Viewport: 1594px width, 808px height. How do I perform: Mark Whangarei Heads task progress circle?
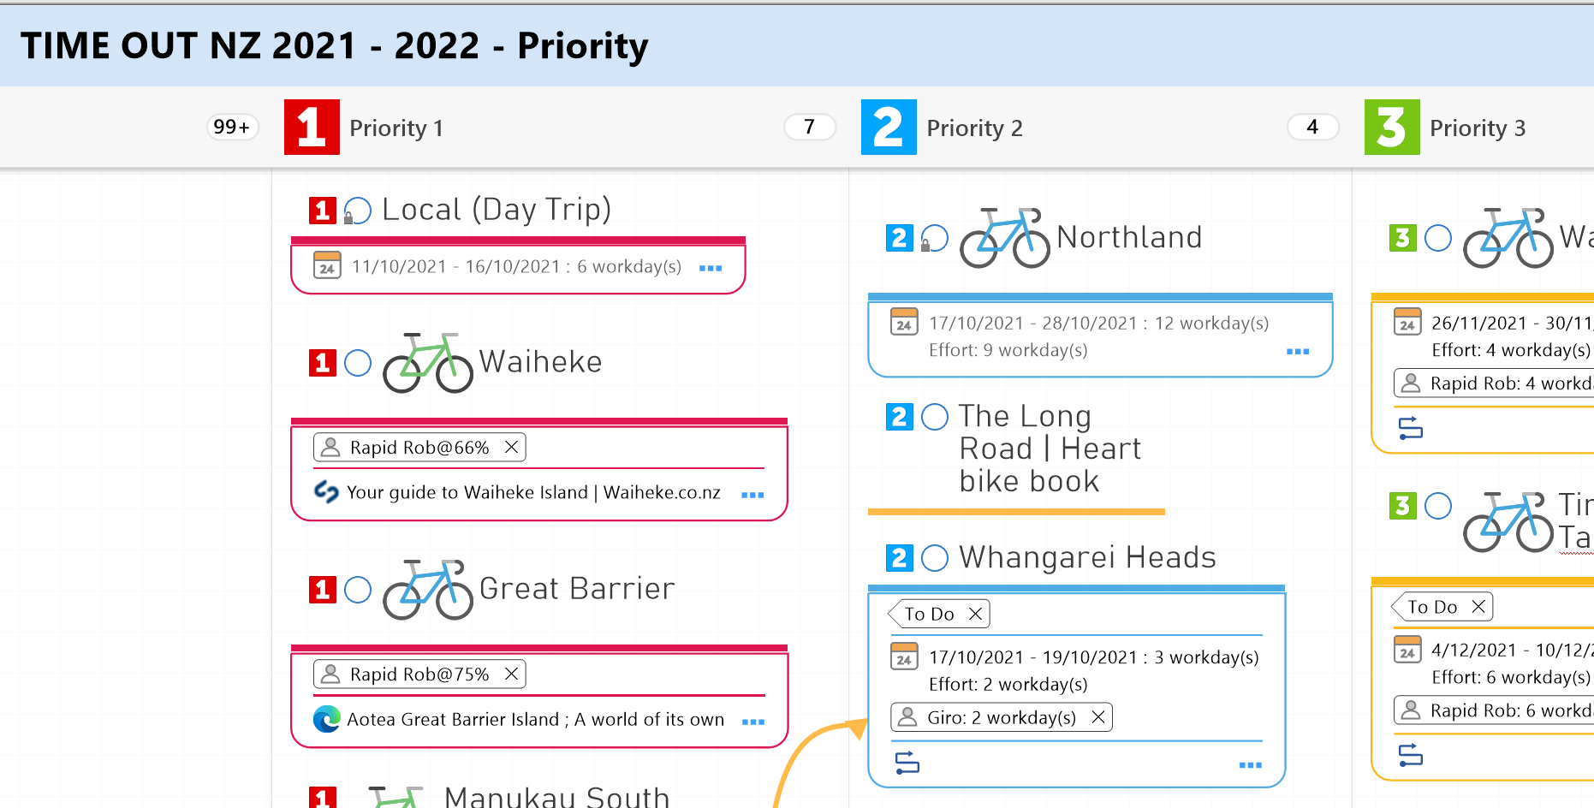click(x=935, y=558)
